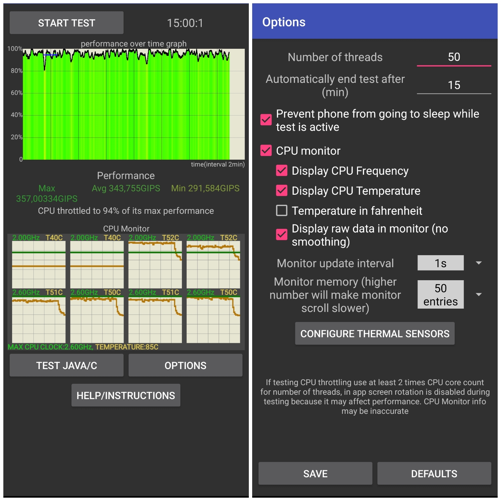Edit the Number of threads field

pyautogui.click(x=454, y=57)
